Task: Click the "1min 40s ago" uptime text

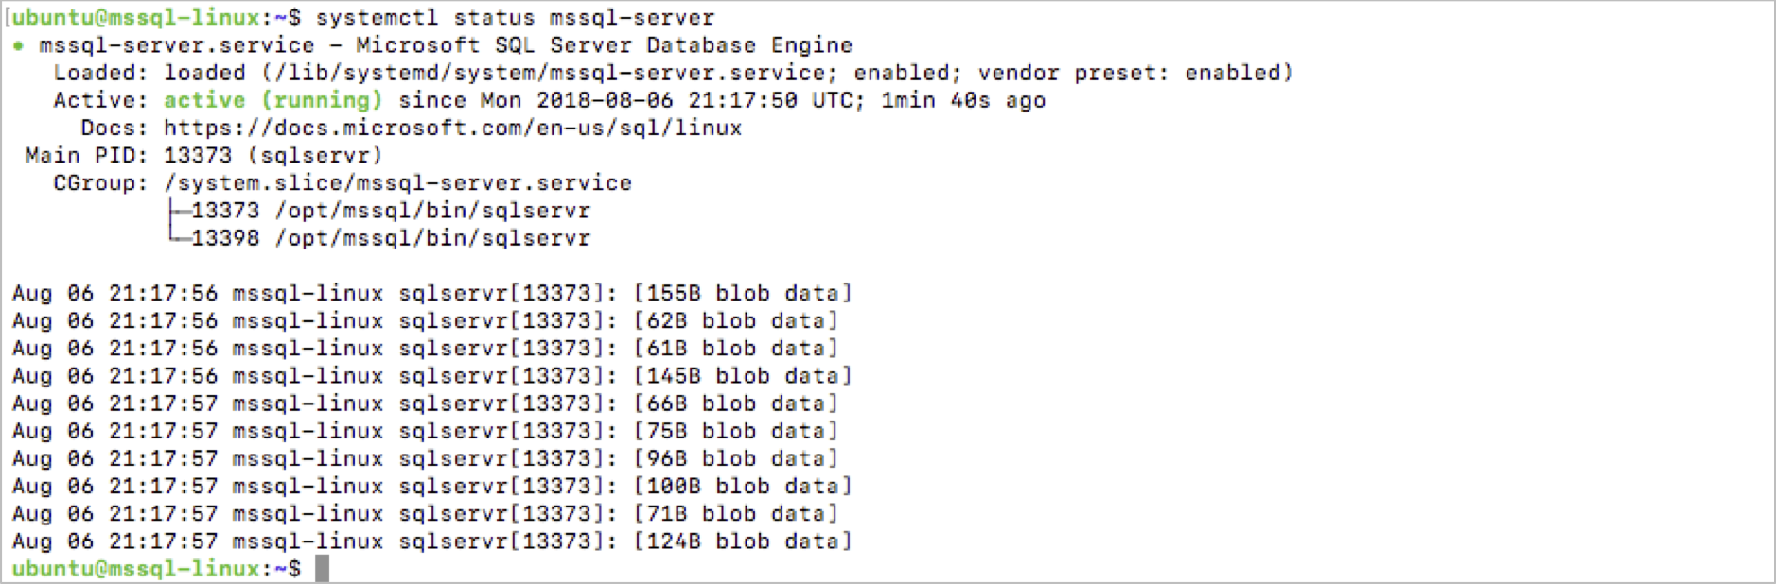Action: click(x=963, y=100)
